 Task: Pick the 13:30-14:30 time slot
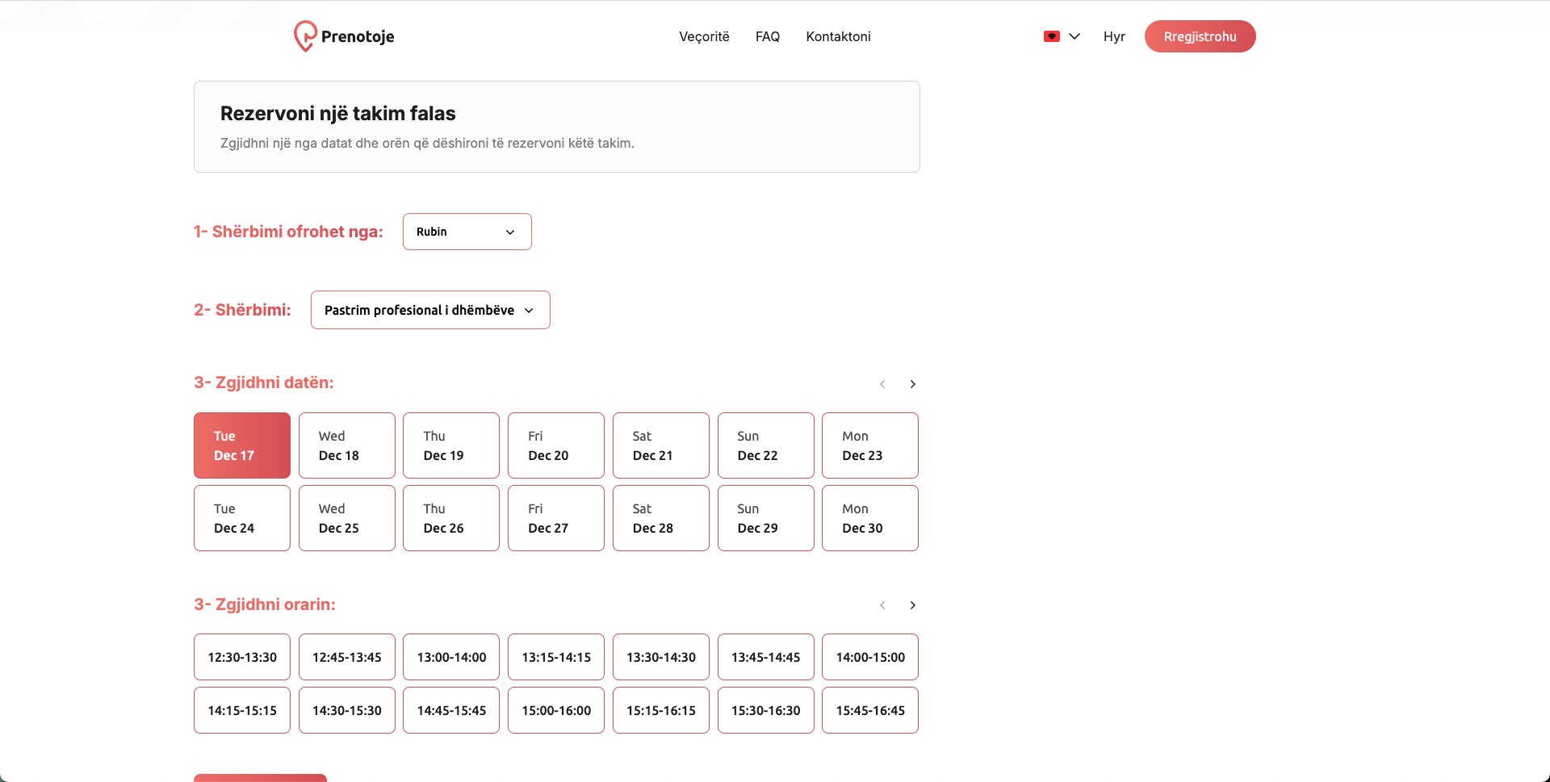661,657
